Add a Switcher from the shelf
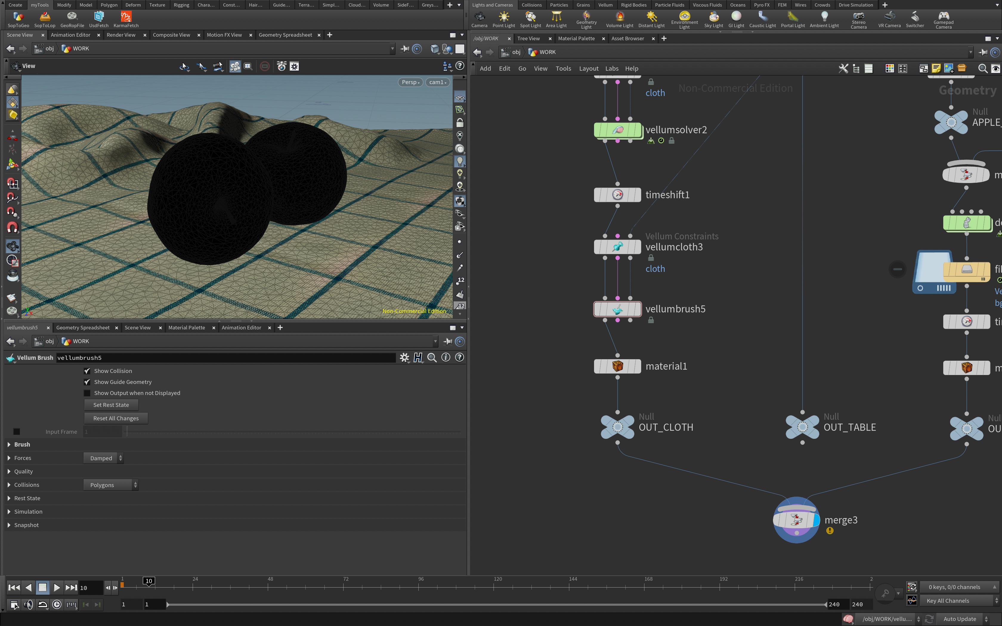This screenshot has width=1002, height=626. click(x=915, y=19)
